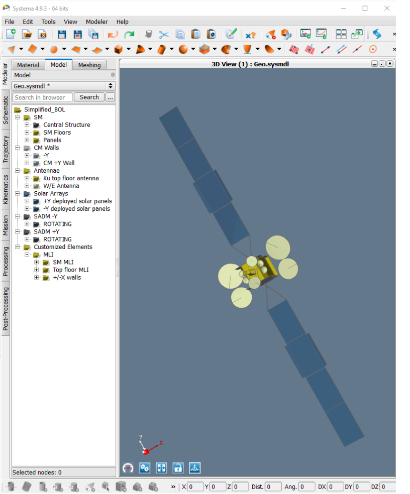
Task: Click the X coordinate input field
Action: (195, 487)
